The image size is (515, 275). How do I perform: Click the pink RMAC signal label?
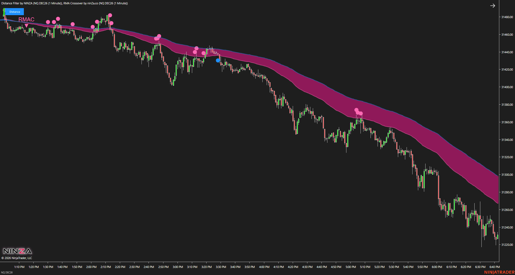coord(26,19)
